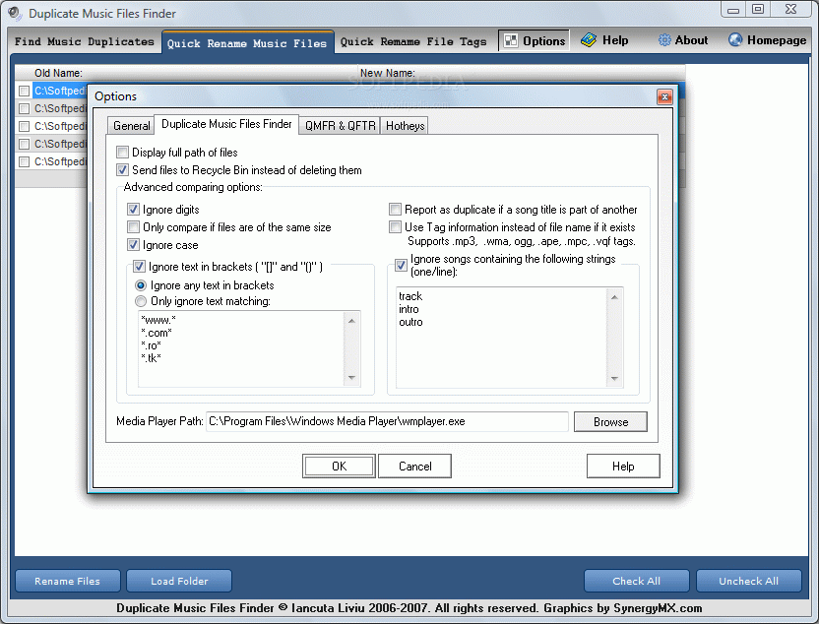This screenshot has width=819, height=624.
Task: Switch to the General tab
Action: (131, 126)
